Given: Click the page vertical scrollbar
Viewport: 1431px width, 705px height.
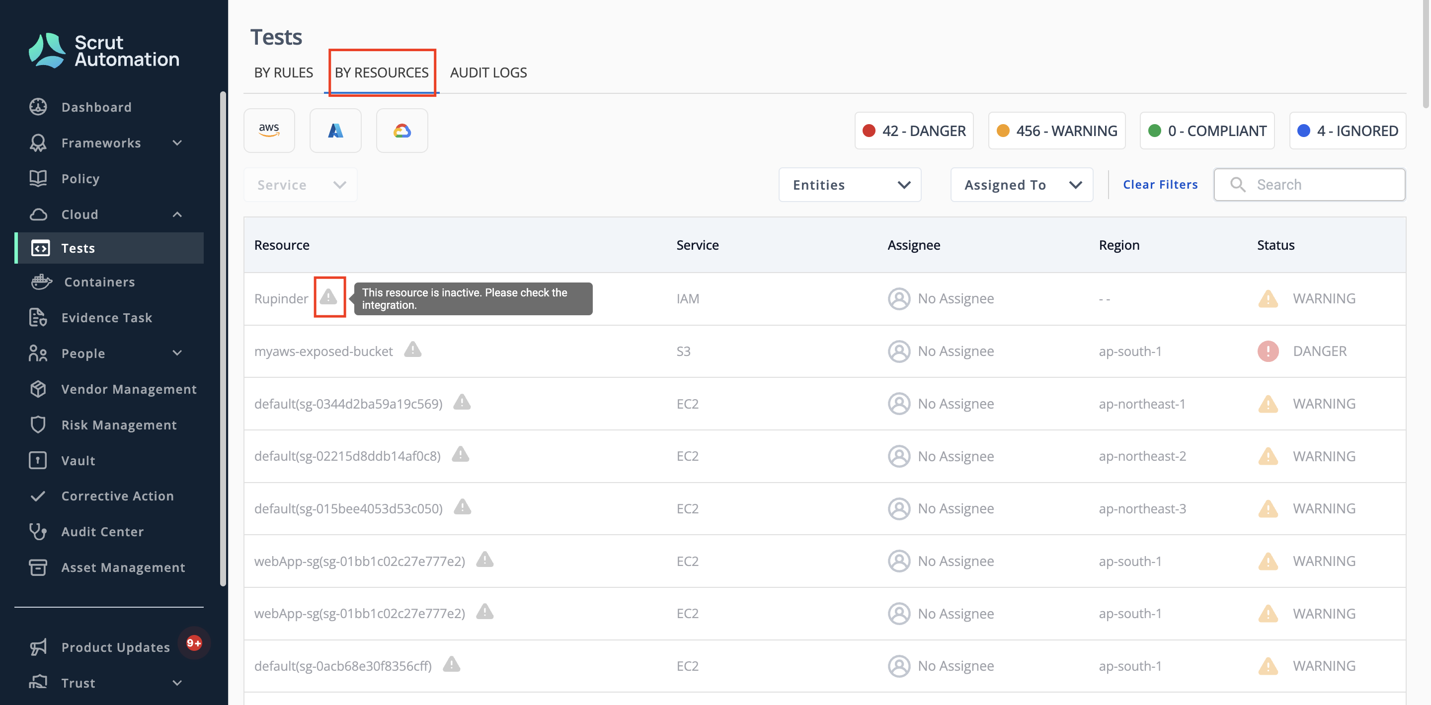Looking at the screenshot, I should (x=1427, y=54).
